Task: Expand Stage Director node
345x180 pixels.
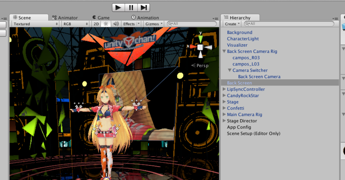Action: point(224,121)
